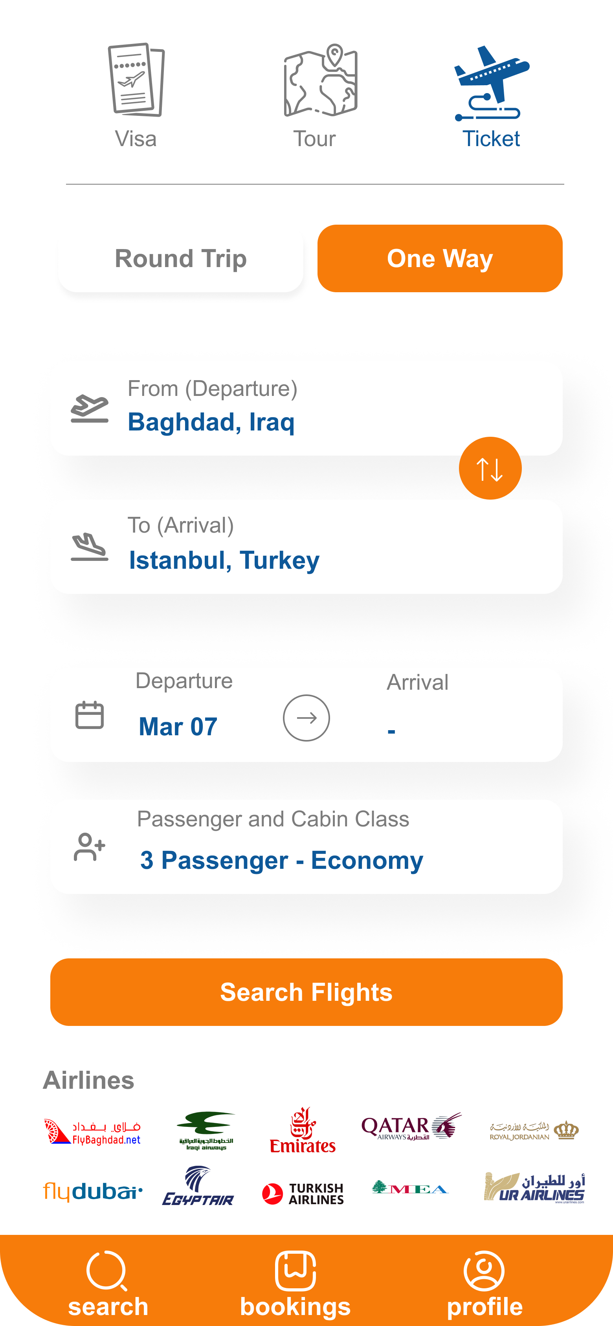Image resolution: width=613 pixels, height=1326 pixels.
Task: Open the profile tab
Action: point(484,1283)
